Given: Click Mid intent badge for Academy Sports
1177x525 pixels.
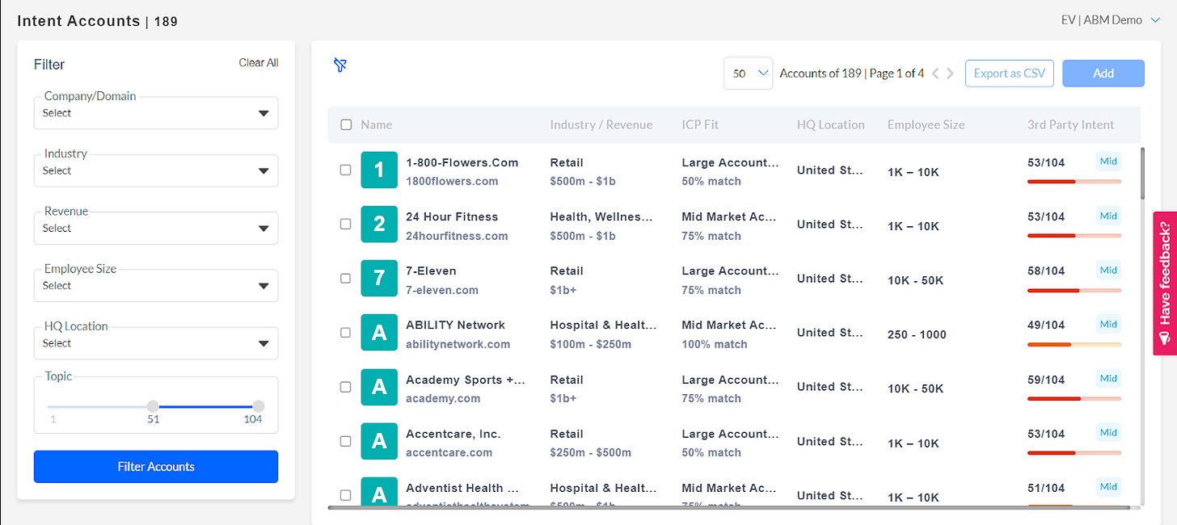Looking at the screenshot, I should (x=1108, y=379).
